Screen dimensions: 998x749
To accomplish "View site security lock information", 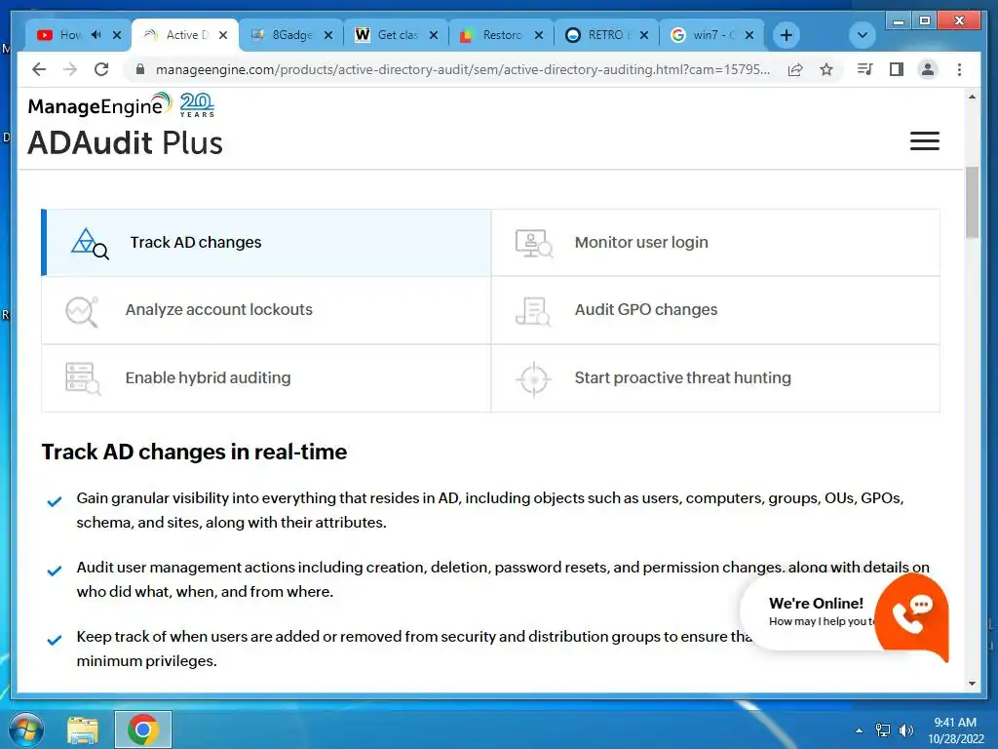I will coord(140,69).
